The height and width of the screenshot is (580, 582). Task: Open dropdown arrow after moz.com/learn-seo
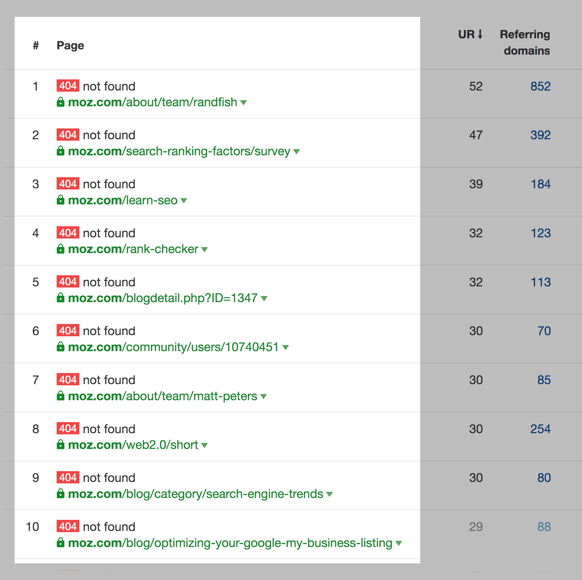pyautogui.click(x=184, y=201)
